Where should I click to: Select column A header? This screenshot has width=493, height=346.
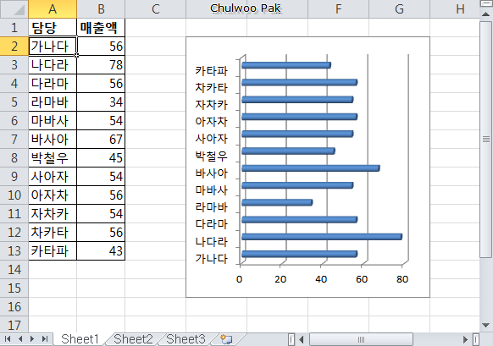click(x=53, y=8)
